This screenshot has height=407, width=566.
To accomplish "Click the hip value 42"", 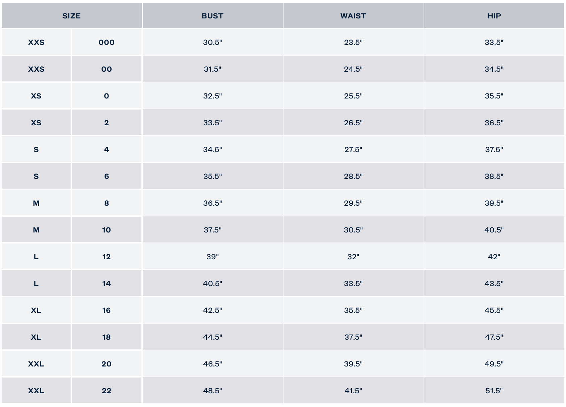I will (494, 257).
